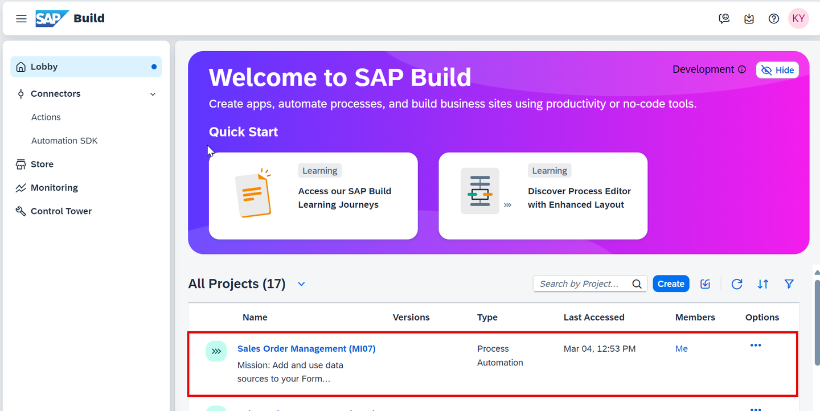Click the Versions column header

411,318
